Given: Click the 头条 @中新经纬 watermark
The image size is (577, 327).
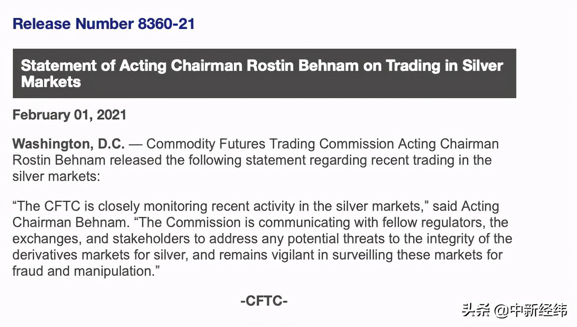Looking at the screenshot, I should (515, 310).
